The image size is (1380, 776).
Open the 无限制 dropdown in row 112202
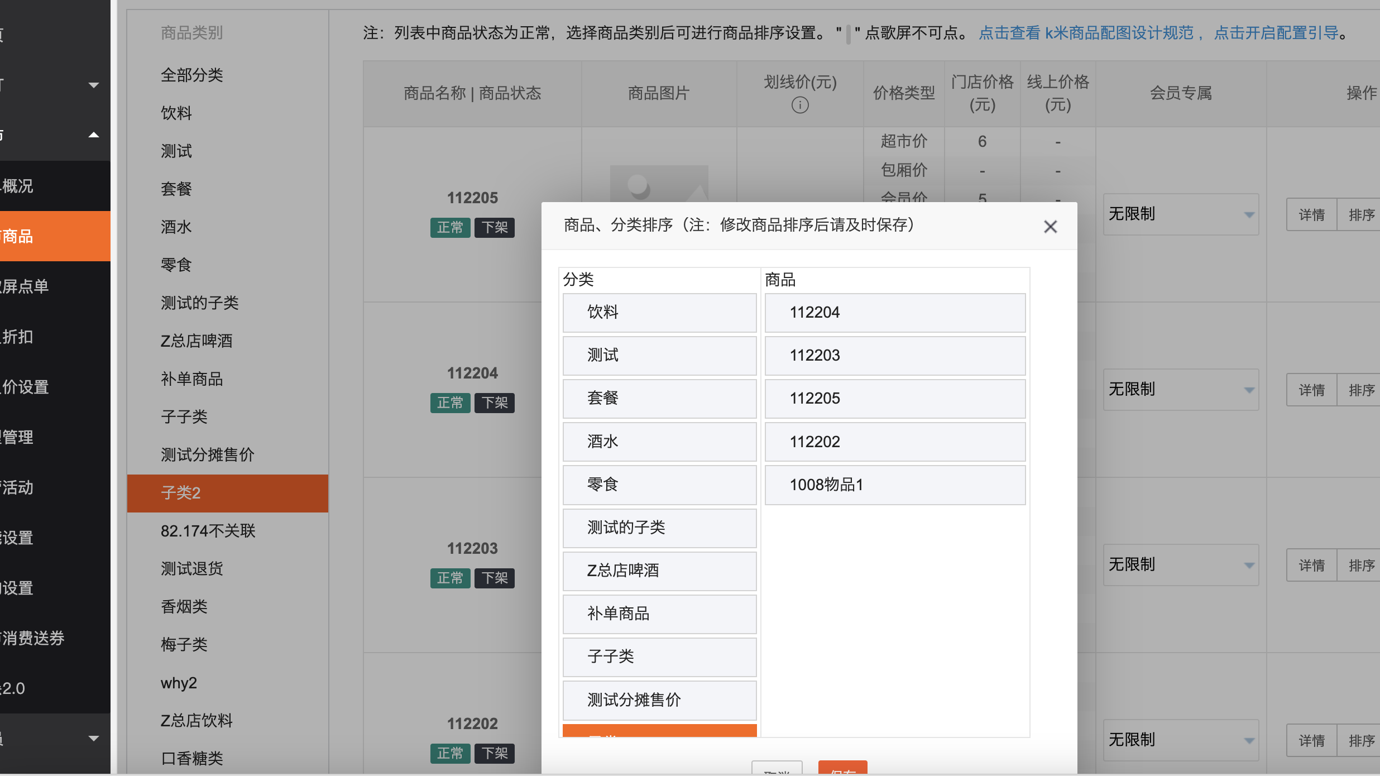tap(1181, 740)
